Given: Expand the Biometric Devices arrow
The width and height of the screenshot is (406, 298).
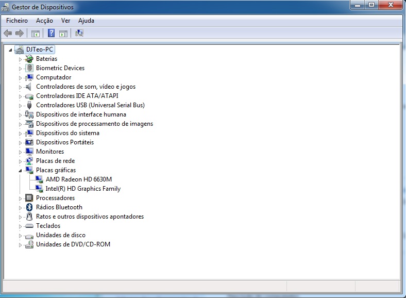Looking at the screenshot, I should 20,69.
